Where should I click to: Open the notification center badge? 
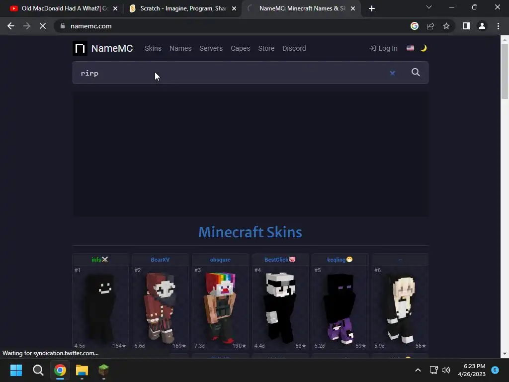tap(495, 370)
